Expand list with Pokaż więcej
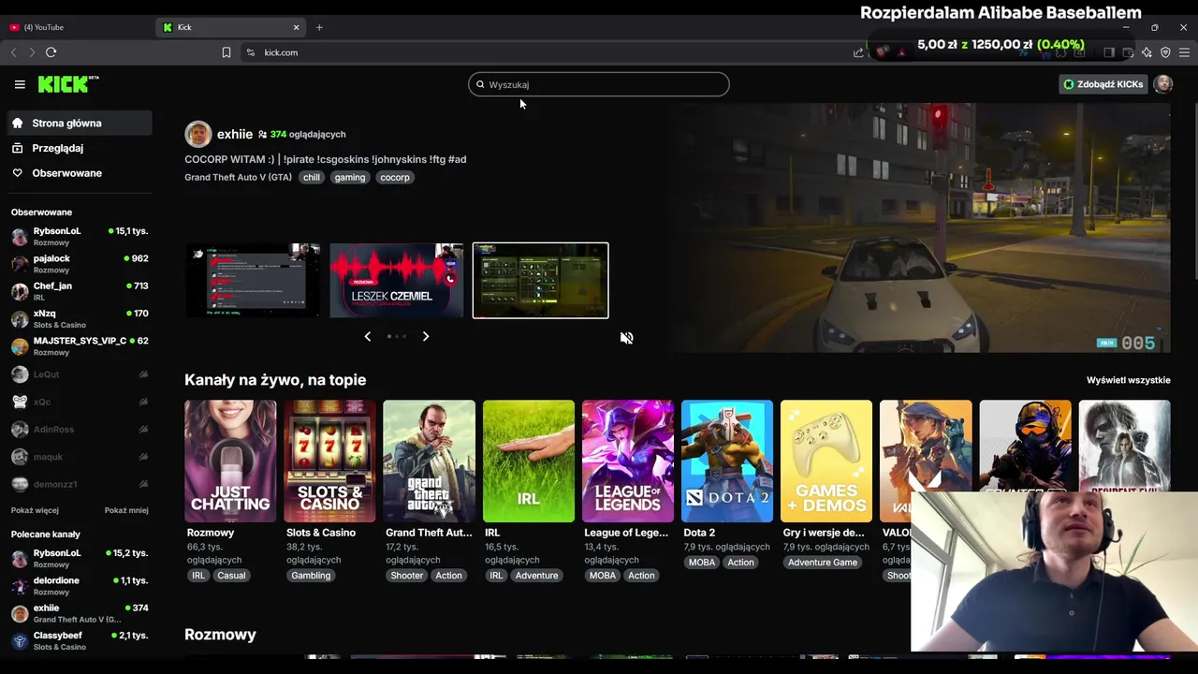 (35, 510)
